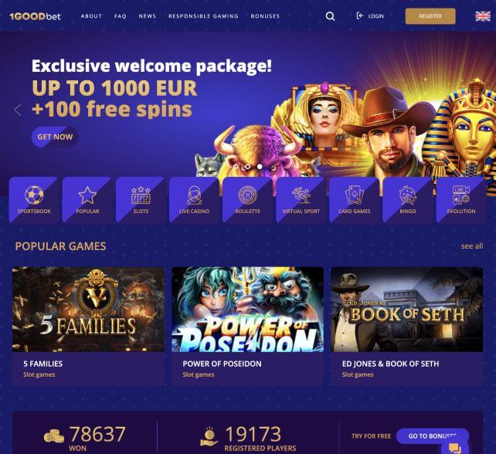Click the gold Register button

(430, 16)
